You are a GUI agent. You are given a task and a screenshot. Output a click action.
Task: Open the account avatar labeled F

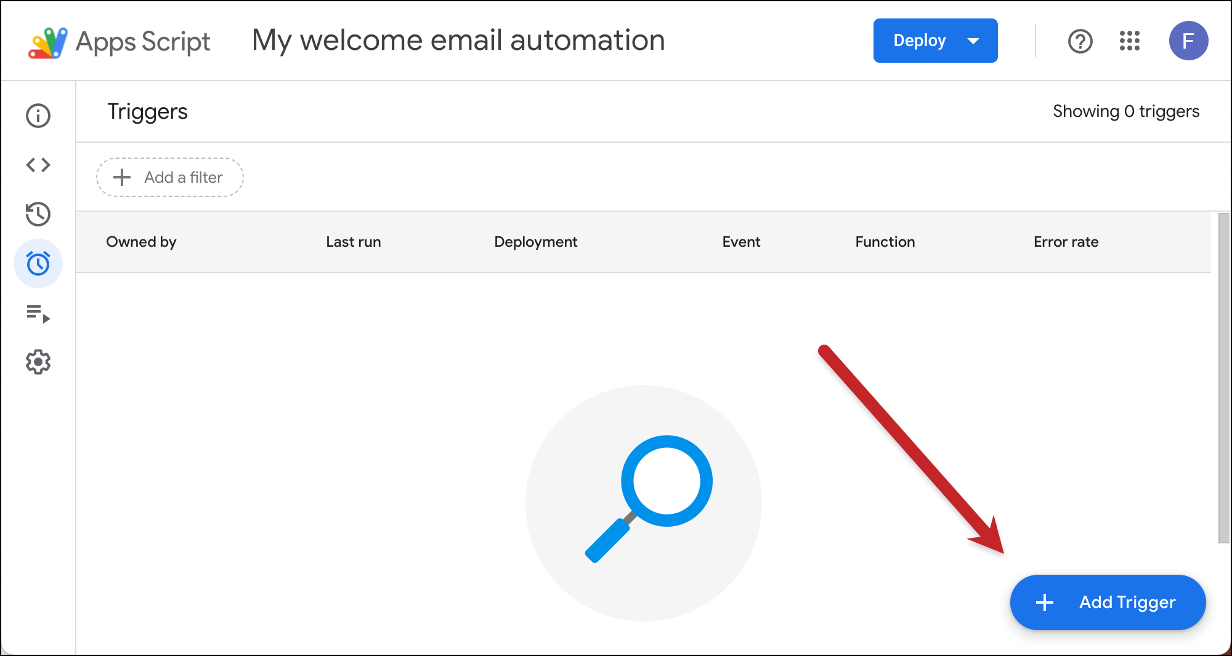pyautogui.click(x=1188, y=41)
